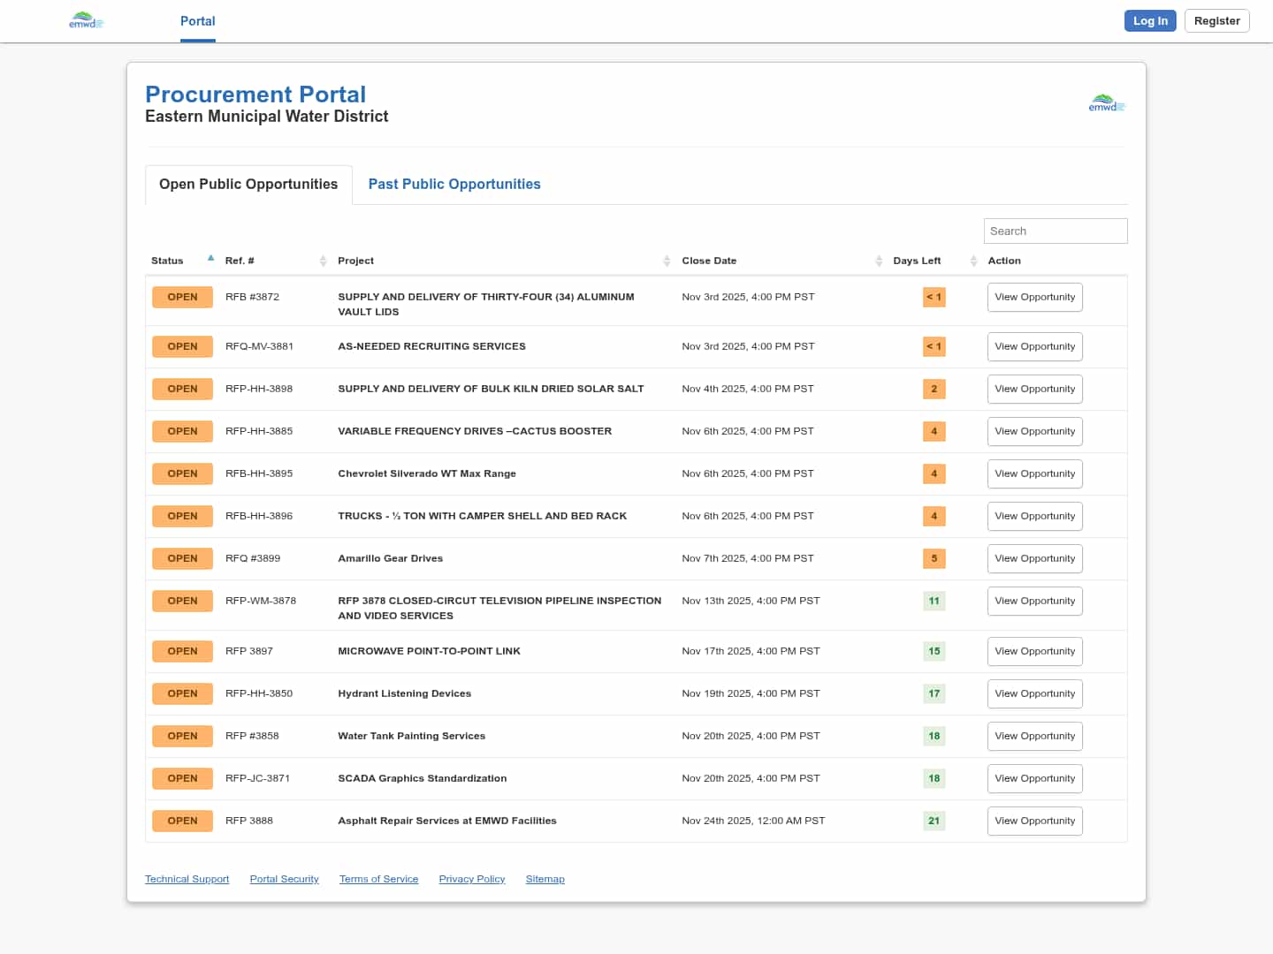Click the Register button

point(1216,21)
